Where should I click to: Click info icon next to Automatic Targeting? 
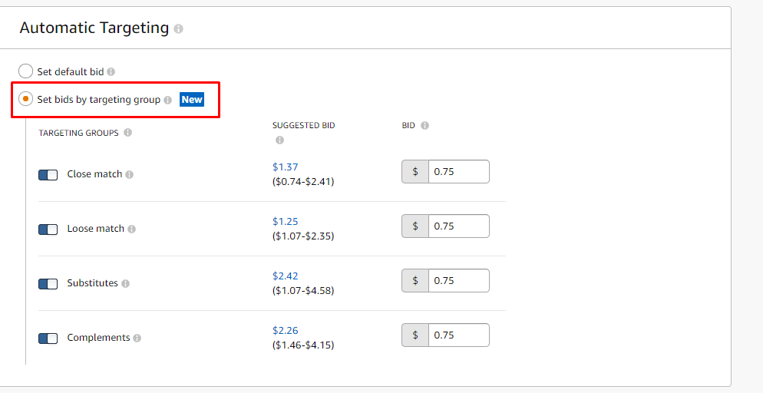click(x=179, y=29)
